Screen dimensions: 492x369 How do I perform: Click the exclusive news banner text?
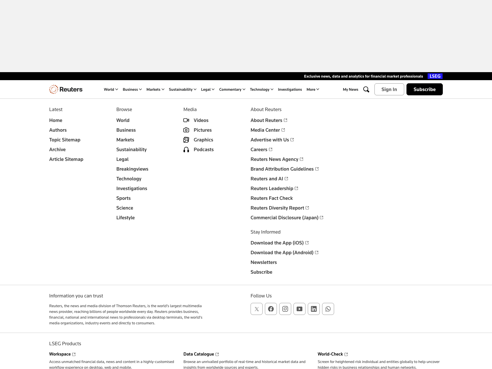coord(363,76)
